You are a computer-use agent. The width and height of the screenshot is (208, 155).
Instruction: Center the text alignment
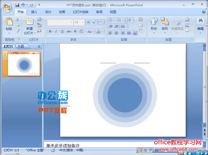pos(116,33)
